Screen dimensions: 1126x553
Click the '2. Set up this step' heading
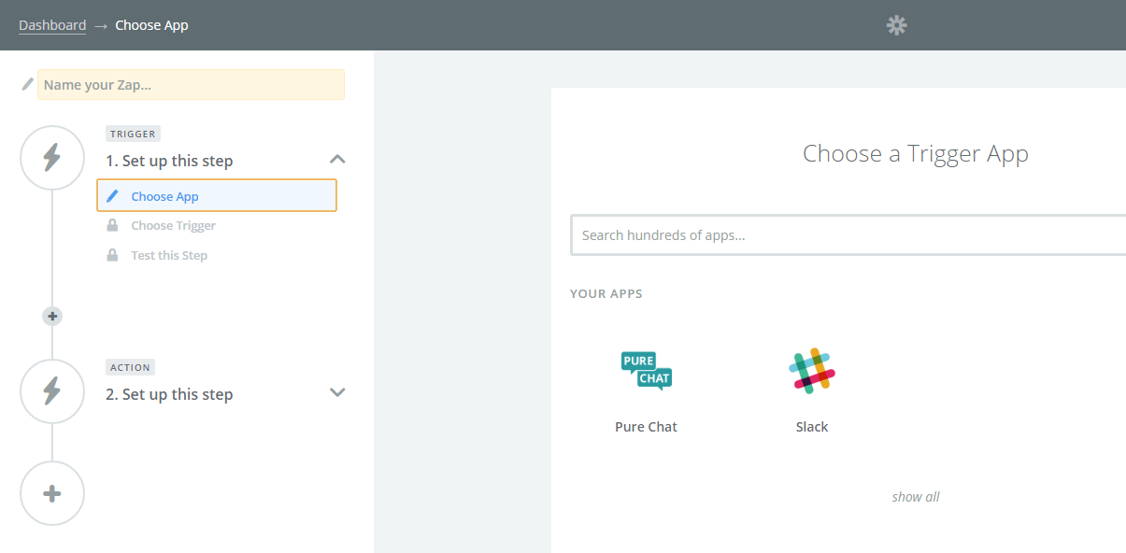tap(169, 395)
